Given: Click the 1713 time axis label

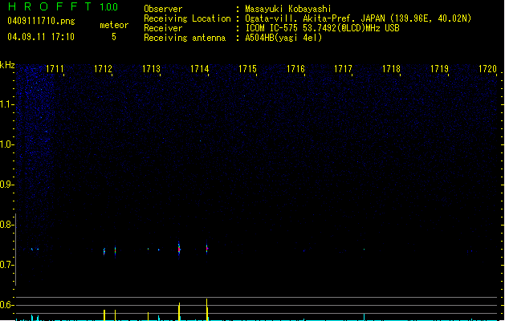Looking at the screenshot, I should pyautogui.click(x=151, y=69).
